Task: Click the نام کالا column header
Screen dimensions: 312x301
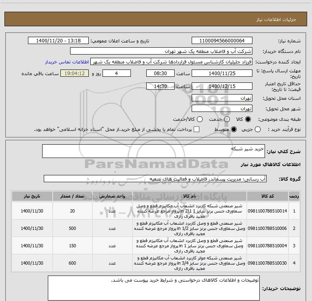Action: [190, 196]
